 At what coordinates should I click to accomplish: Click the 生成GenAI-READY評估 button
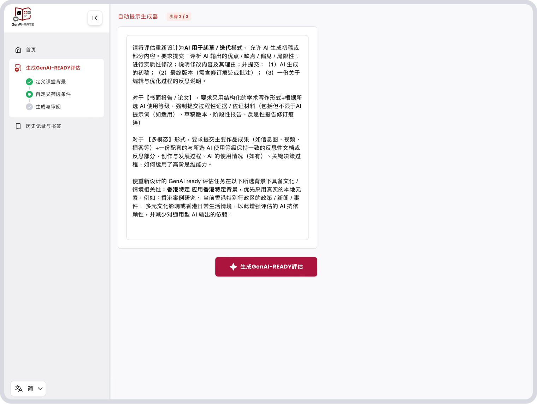coord(266,267)
